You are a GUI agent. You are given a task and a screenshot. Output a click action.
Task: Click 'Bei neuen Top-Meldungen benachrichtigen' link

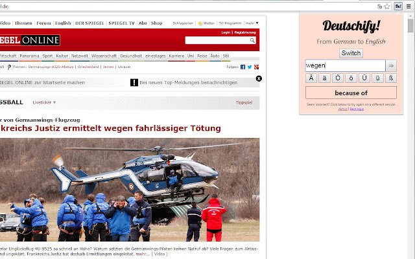(189, 82)
